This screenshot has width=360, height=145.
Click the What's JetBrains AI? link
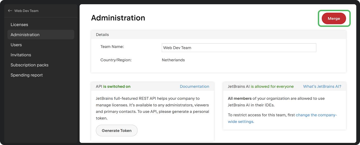point(322,87)
